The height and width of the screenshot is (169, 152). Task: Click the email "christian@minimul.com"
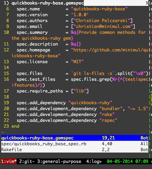103,26
